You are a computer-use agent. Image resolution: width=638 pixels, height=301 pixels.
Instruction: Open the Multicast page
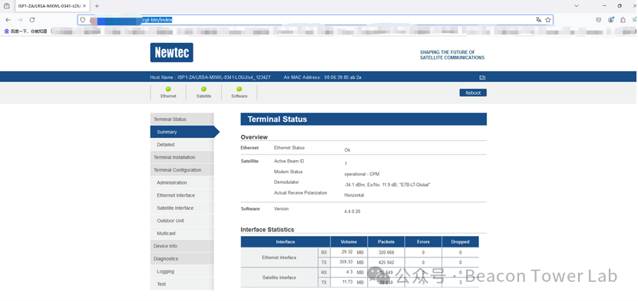182,234
